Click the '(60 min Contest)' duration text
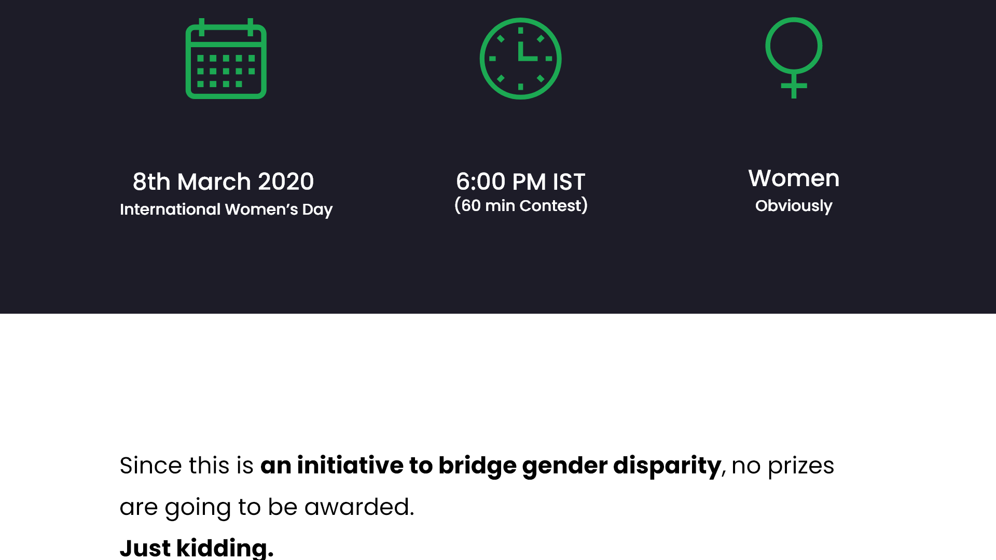The image size is (996, 560). point(521,205)
